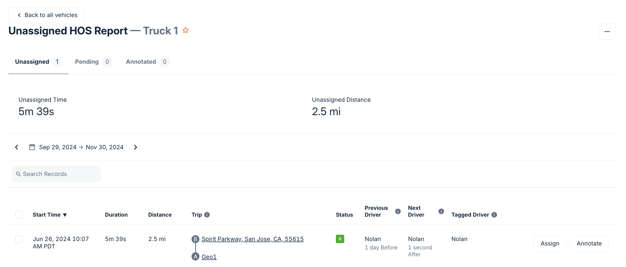626x267 pixels.
Task: Favorite Truck 1 with the star icon
Action: coord(185,30)
